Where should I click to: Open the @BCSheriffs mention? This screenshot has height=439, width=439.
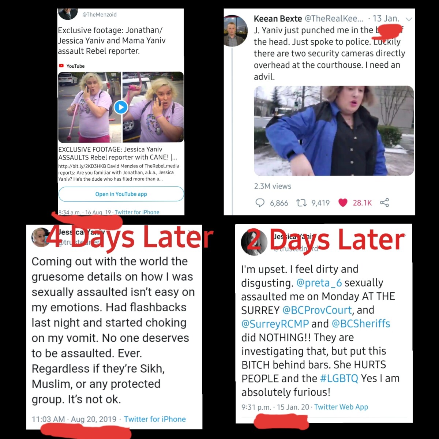361,324
